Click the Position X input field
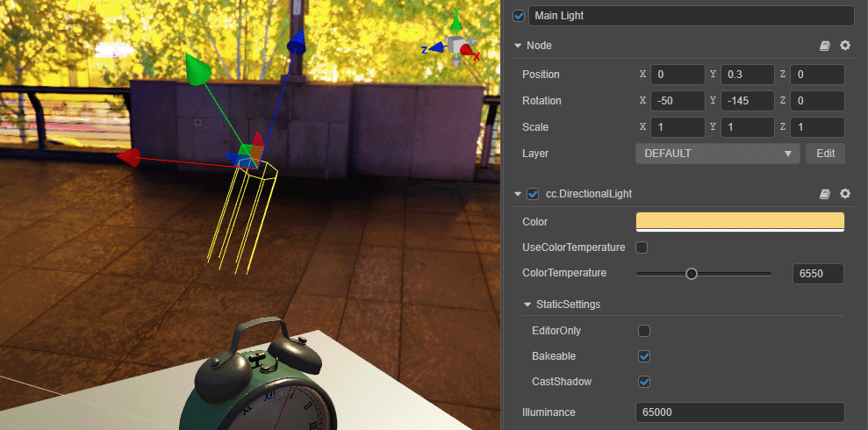 tap(678, 75)
